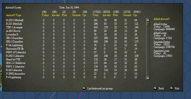Screen dimensions: 191x99
Task: Select the B-25C Mitchell row
Action: [72, 24]
